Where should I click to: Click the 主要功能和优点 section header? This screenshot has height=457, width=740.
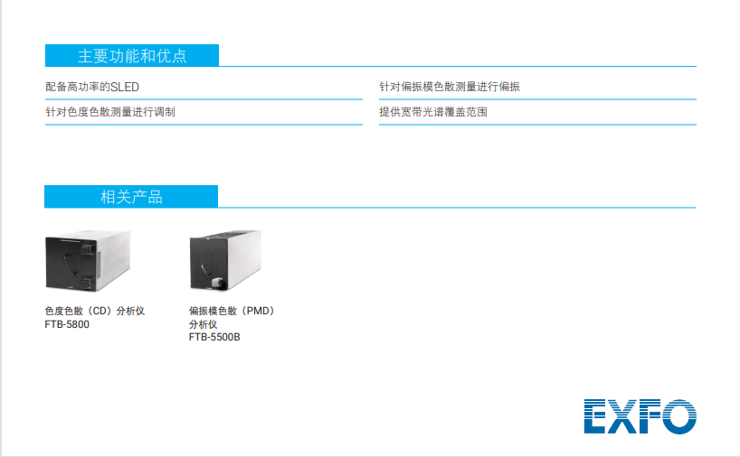(x=132, y=56)
